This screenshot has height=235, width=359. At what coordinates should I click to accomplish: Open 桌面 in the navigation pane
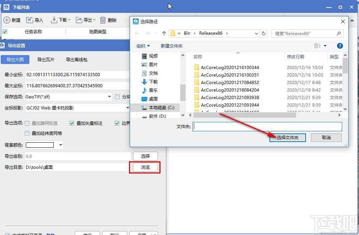pos(150,99)
